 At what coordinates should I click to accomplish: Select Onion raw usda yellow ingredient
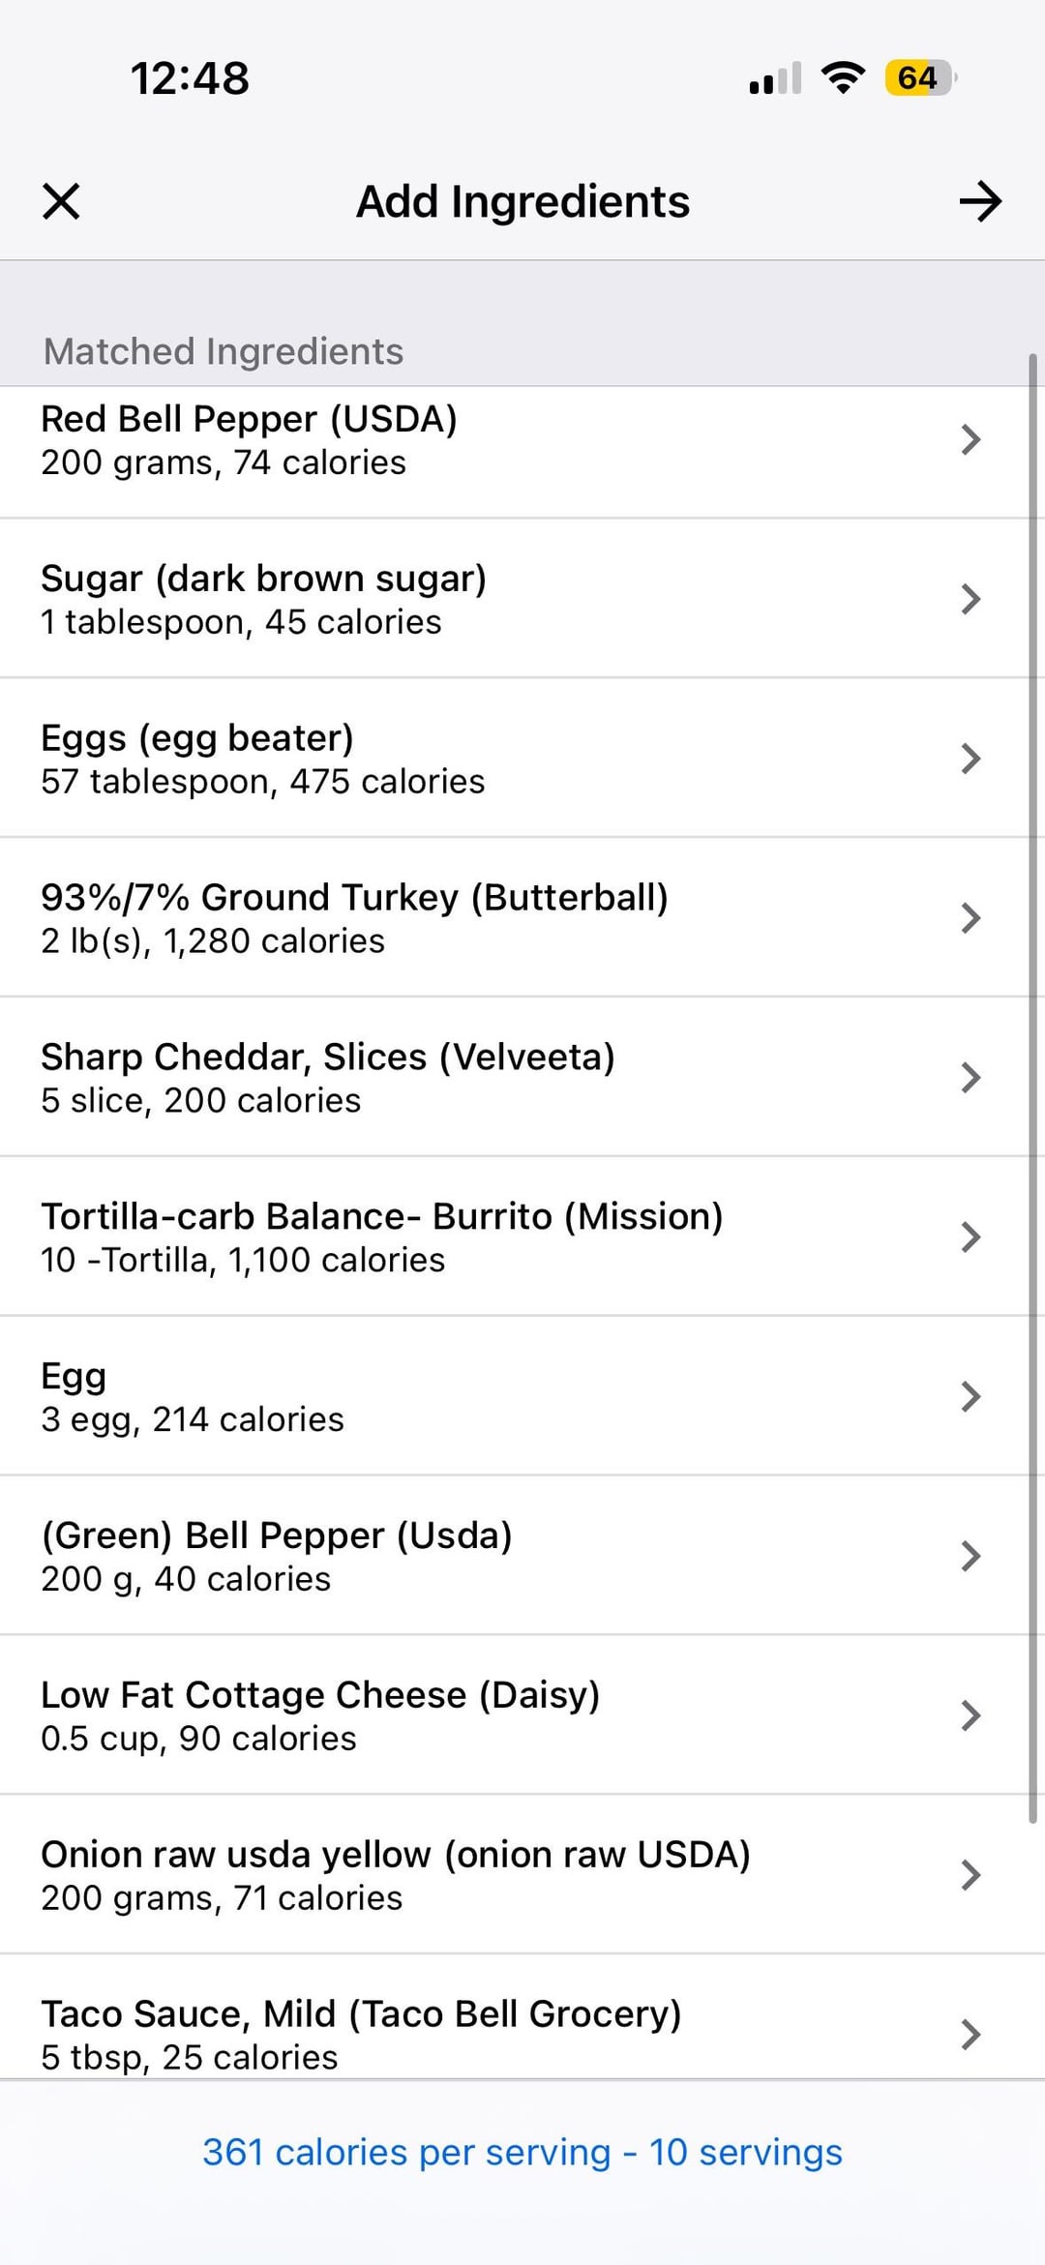[395, 1875]
